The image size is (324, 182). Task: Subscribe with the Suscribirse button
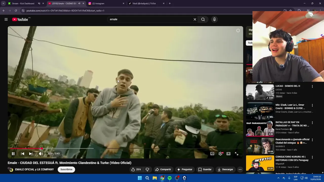tap(66, 169)
